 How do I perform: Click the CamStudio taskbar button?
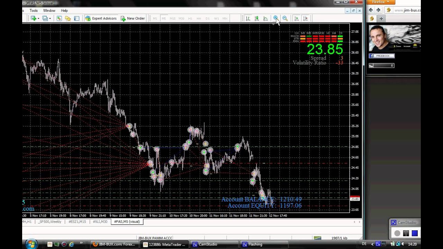coord(215,244)
